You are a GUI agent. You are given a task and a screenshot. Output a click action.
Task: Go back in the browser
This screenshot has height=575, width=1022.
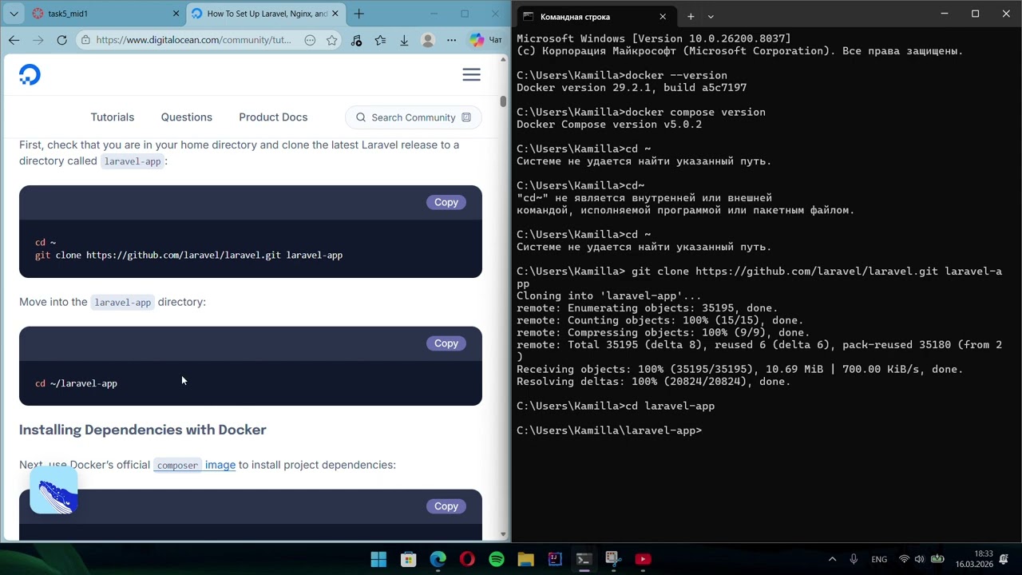click(x=14, y=40)
